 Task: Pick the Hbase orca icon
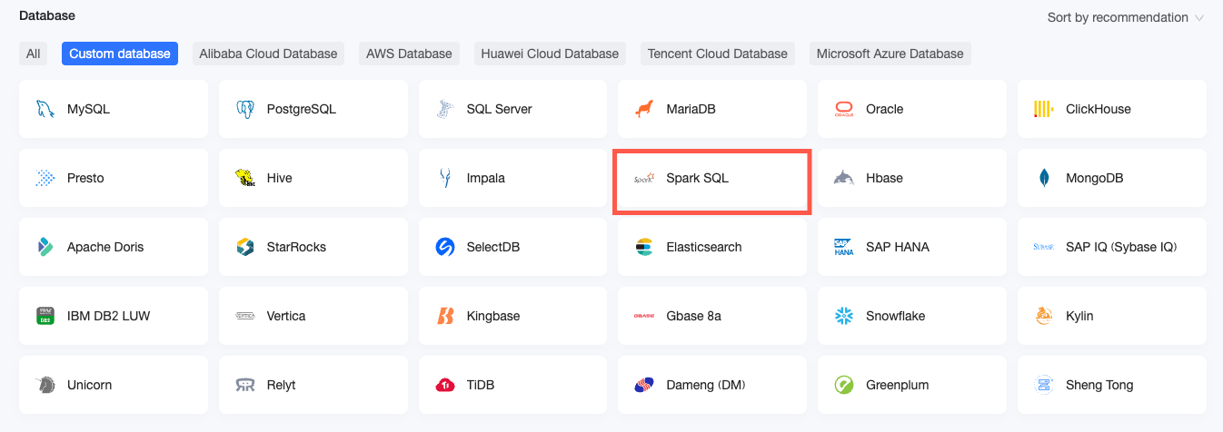coord(844,178)
